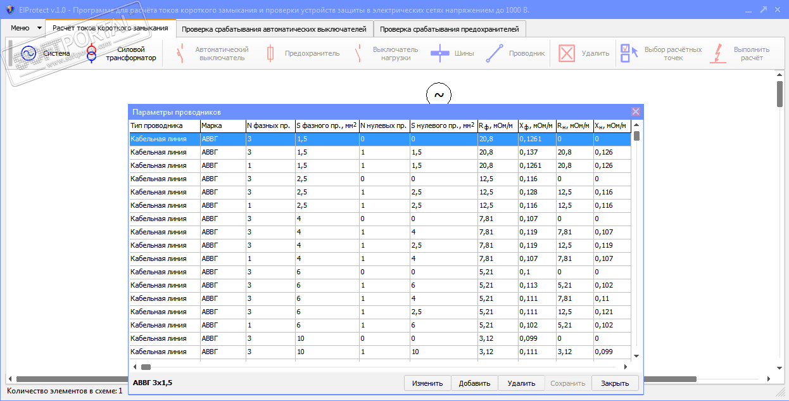Screen dimensions: 789x401
Task: Click the Закрыть button in dialog
Action: pos(615,383)
